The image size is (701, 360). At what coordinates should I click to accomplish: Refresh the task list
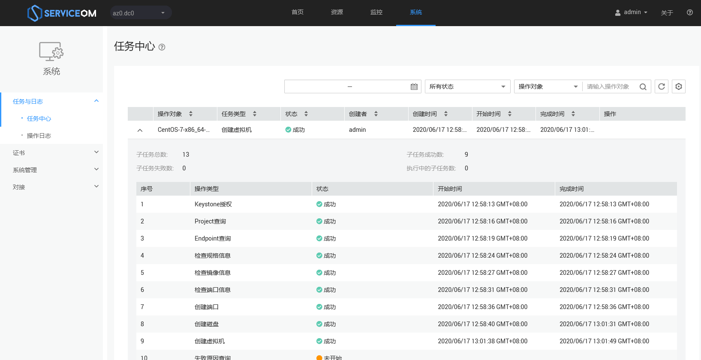click(x=662, y=86)
